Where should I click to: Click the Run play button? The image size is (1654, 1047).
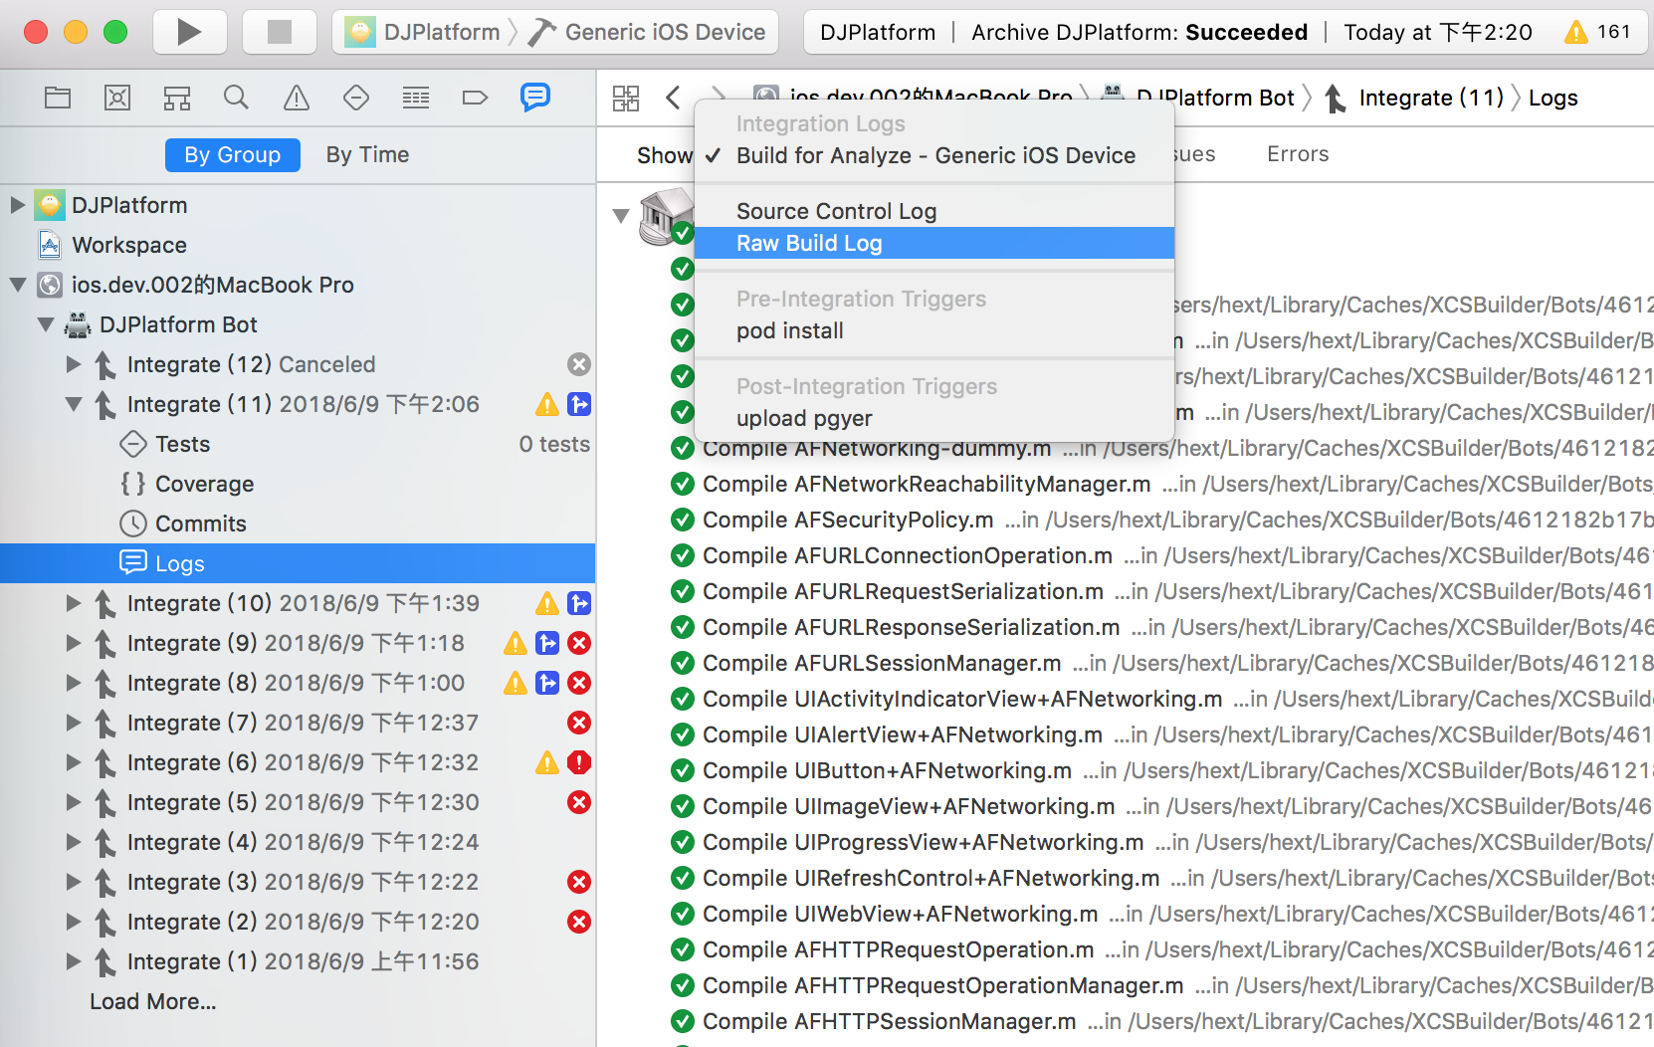coord(189,32)
